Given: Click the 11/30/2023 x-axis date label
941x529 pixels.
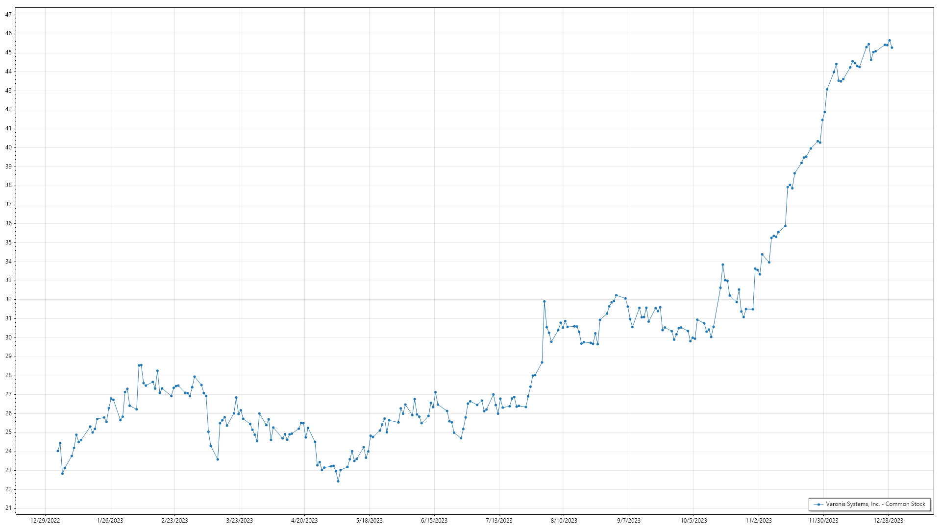Looking at the screenshot, I should point(823,521).
